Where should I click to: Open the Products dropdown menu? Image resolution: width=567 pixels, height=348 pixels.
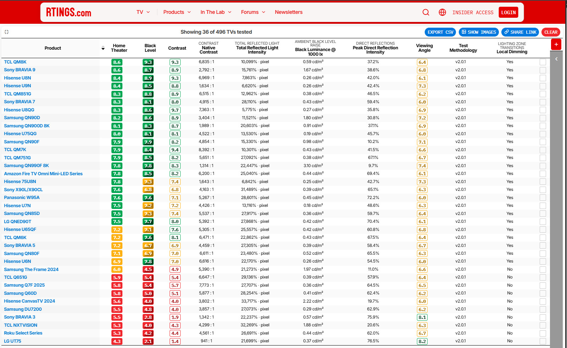pos(177,12)
